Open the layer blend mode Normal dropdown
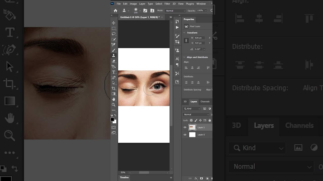This screenshot has height=181, width=323. [196, 115]
